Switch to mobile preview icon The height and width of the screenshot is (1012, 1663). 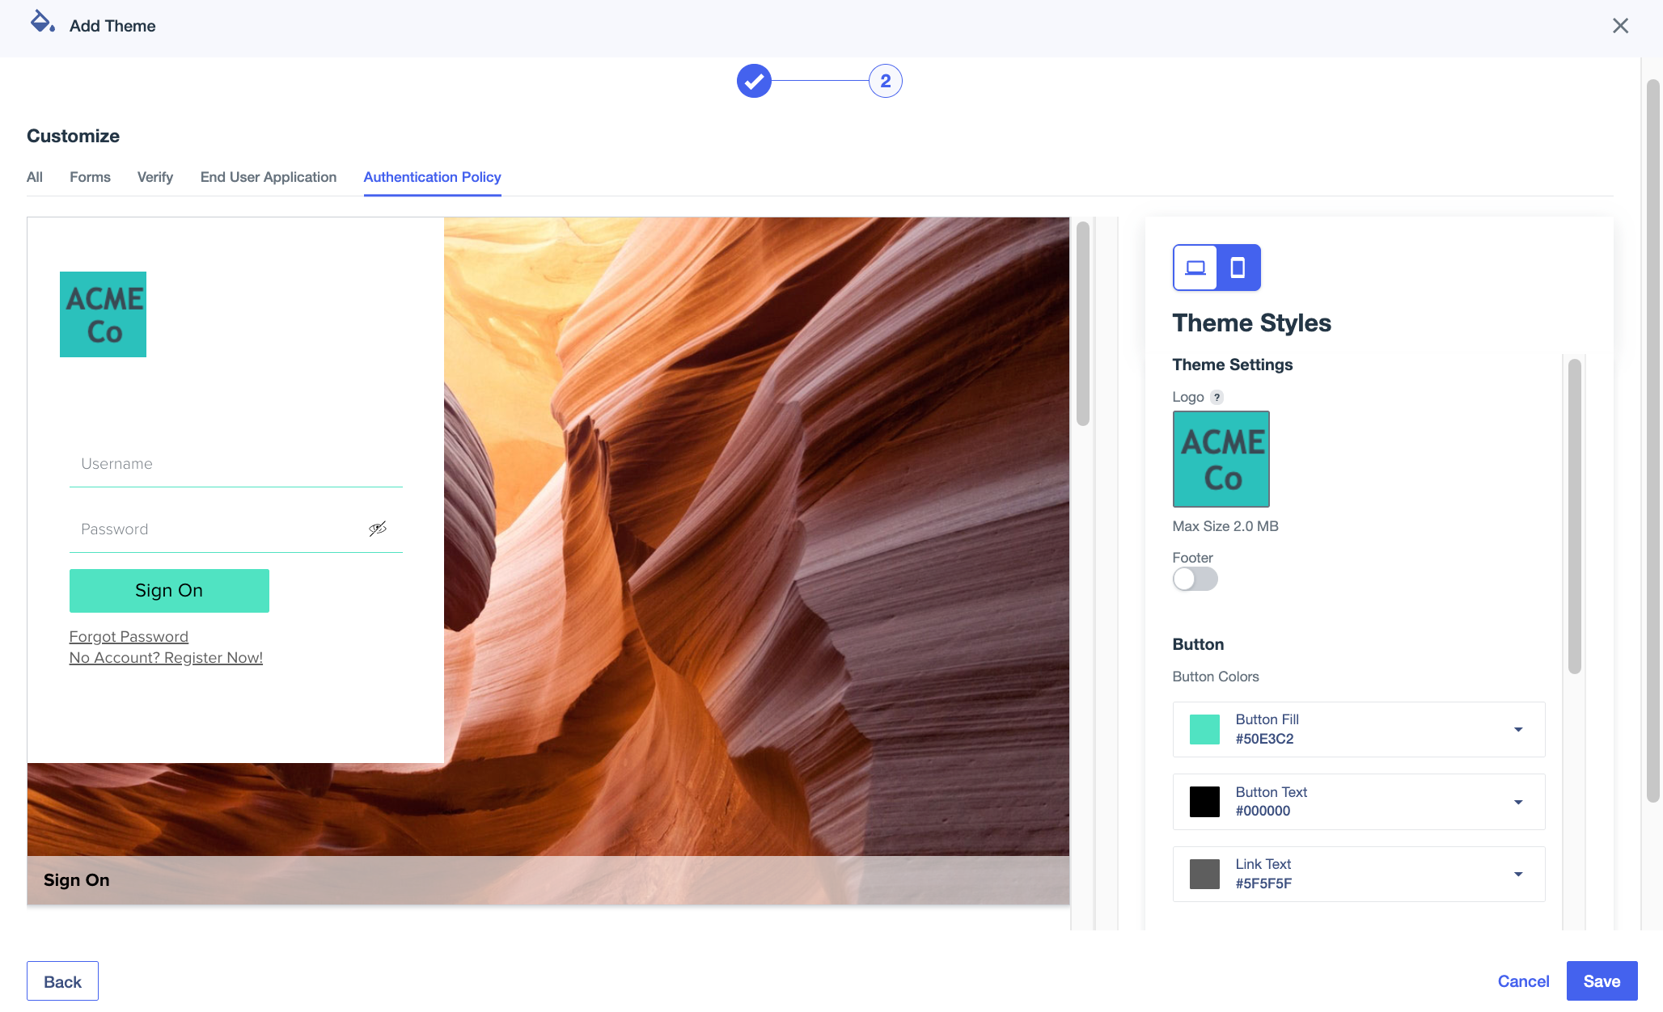pos(1238,268)
